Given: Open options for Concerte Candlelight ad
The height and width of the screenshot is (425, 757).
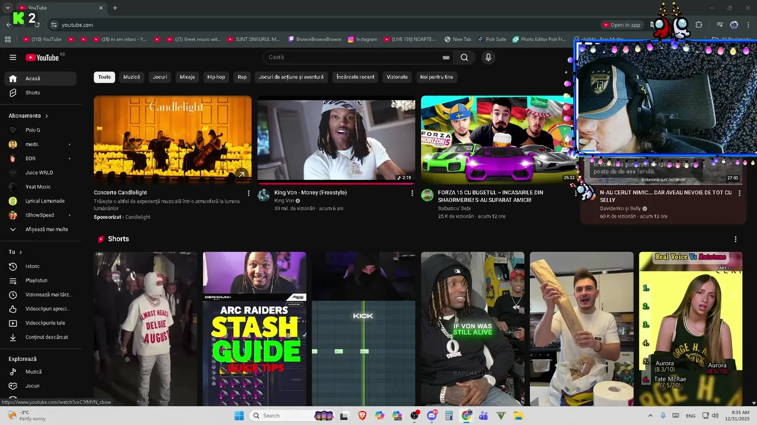Looking at the screenshot, I should (x=248, y=193).
